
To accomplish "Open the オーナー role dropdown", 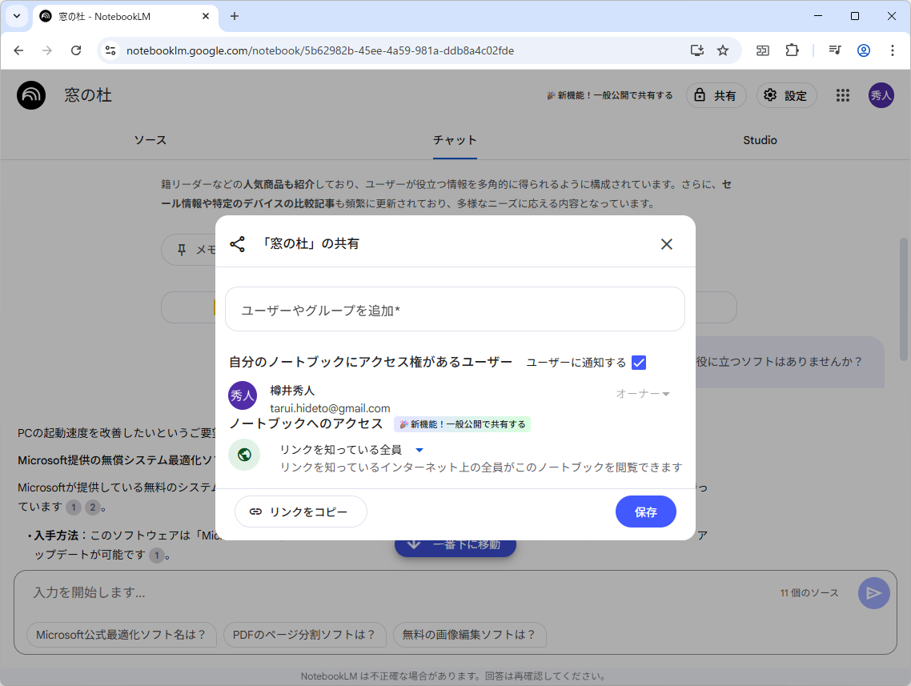I will (x=643, y=393).
